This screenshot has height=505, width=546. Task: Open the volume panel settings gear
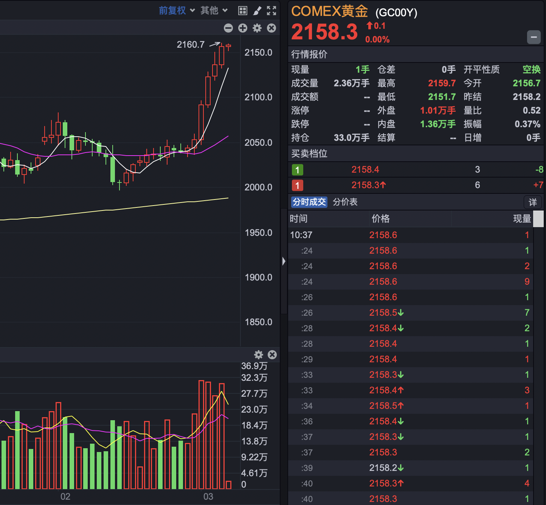pos(259,355)
